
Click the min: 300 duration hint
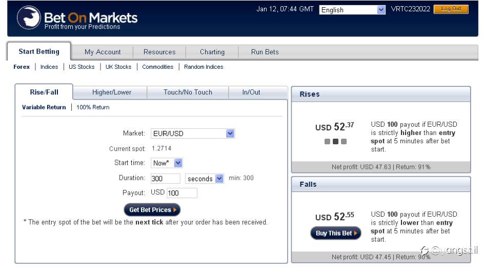pos(241,178)
